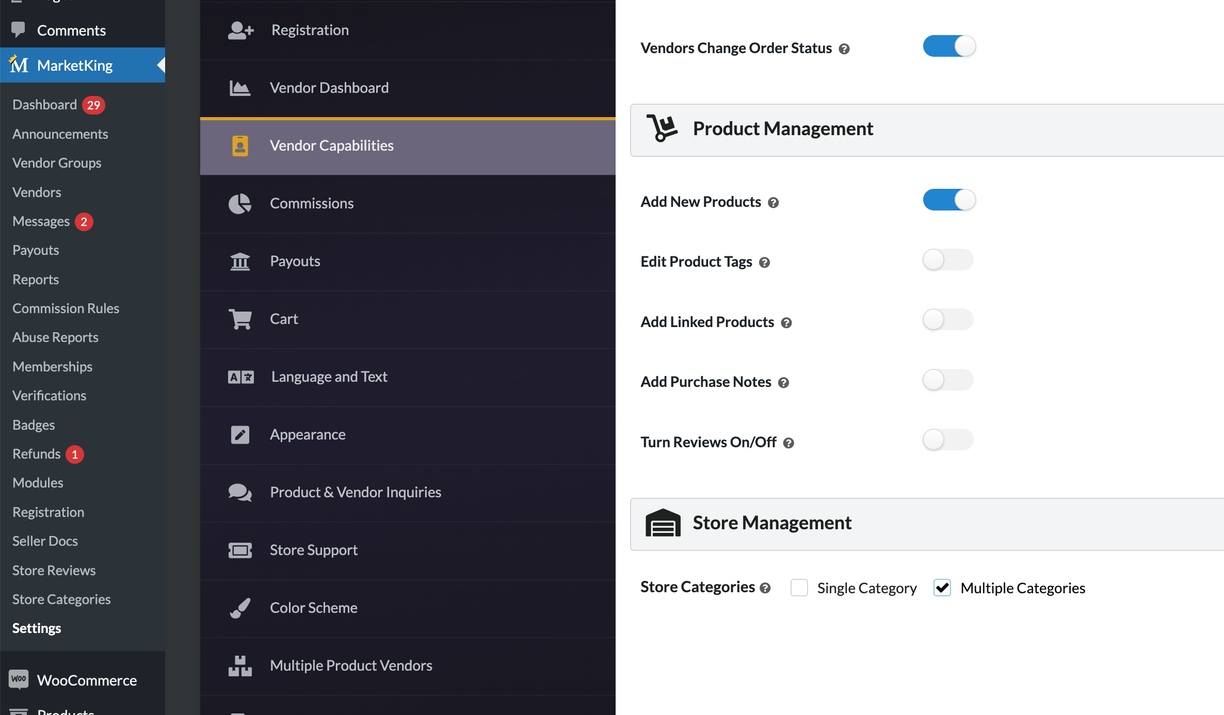Open Reports in the sidebar
The width and height of the screenshot is (1224, 715).
pyautogui.click(x=36, y=280)
